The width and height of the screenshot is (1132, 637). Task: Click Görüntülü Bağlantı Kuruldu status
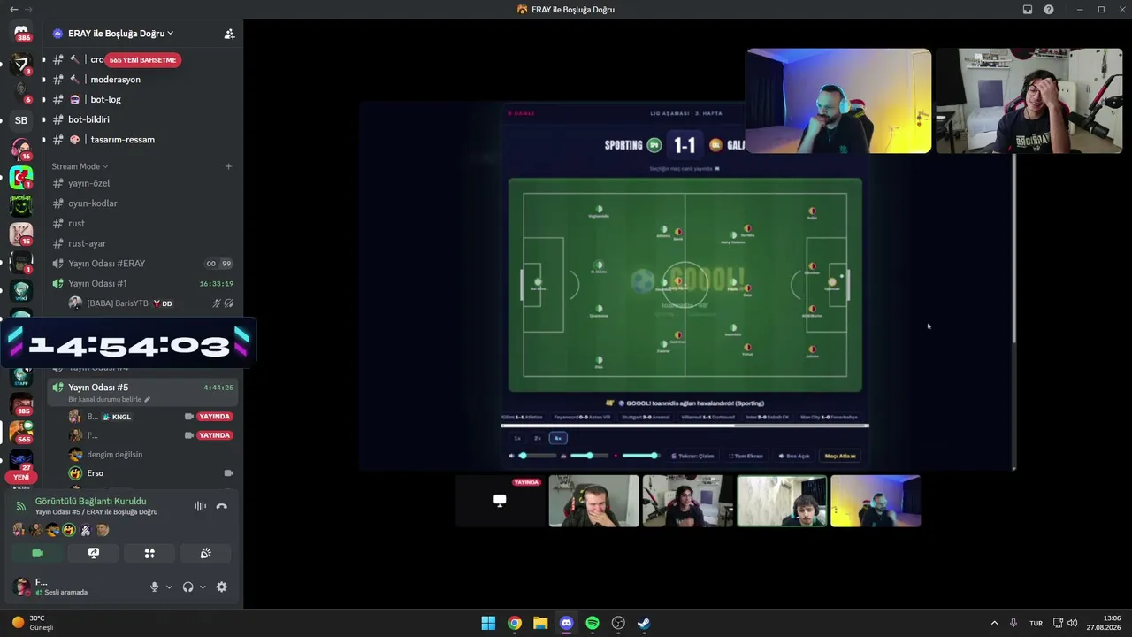91,501
